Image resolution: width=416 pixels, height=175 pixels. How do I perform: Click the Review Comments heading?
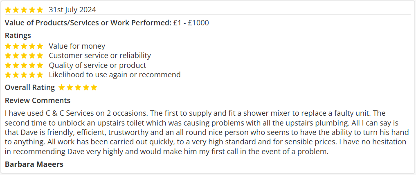[x=37, y=101]
